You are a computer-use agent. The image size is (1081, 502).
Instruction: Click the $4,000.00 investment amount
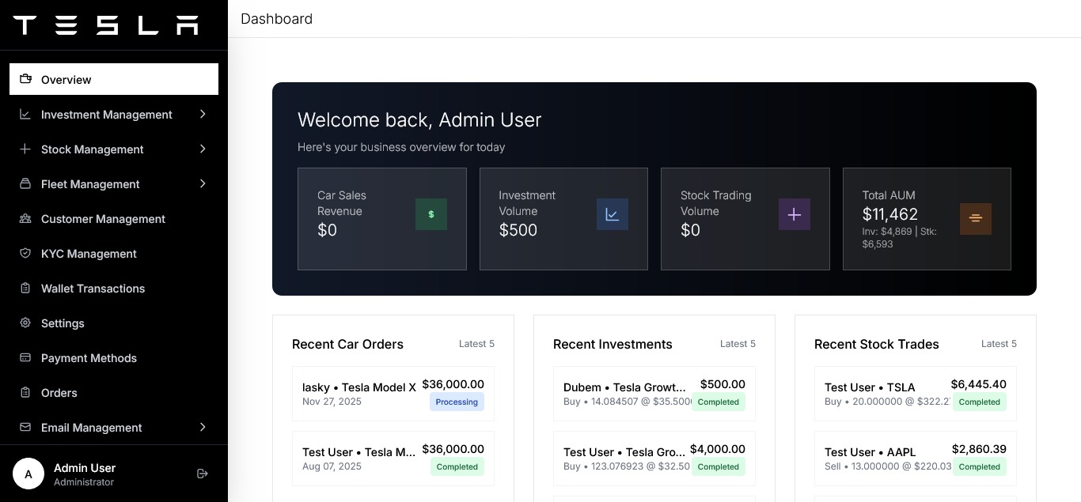[x=718, y=449]
